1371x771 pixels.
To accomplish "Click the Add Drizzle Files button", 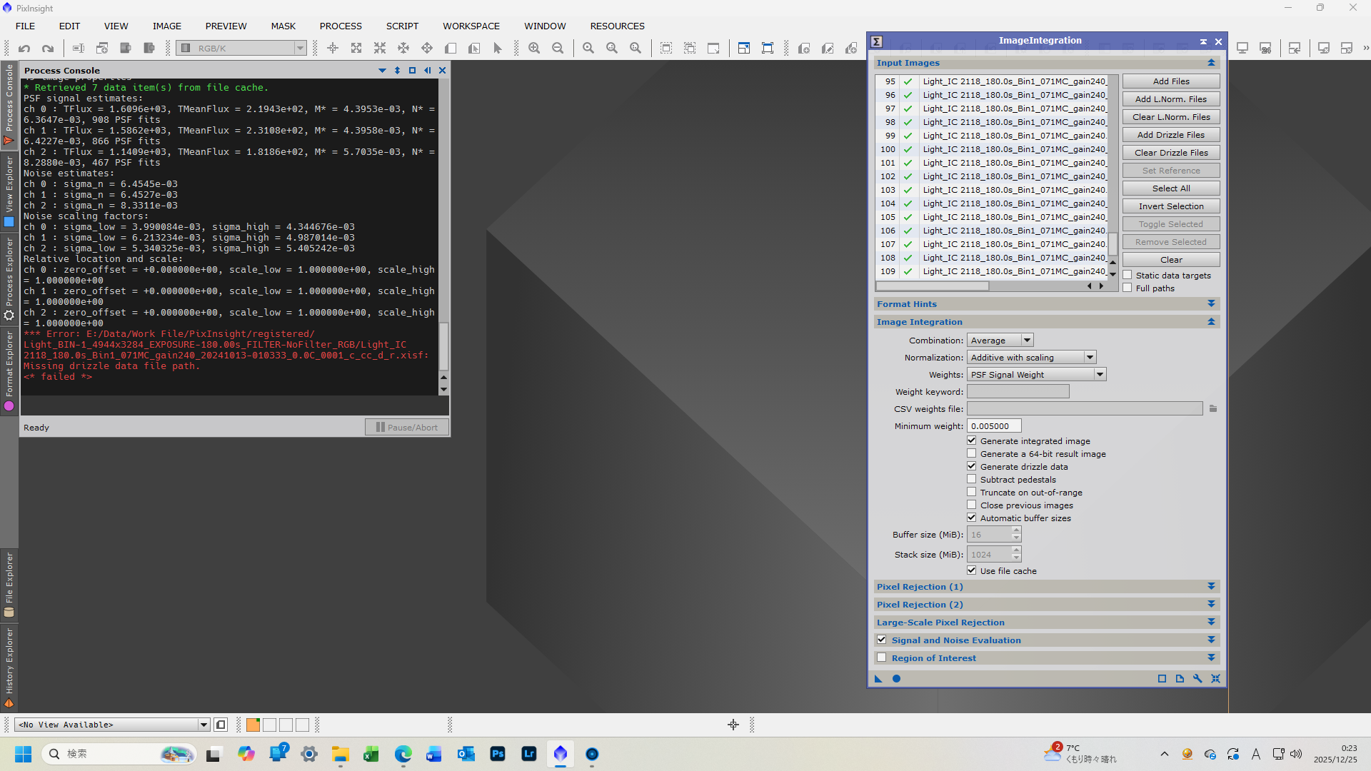I will pos(1170,135).
